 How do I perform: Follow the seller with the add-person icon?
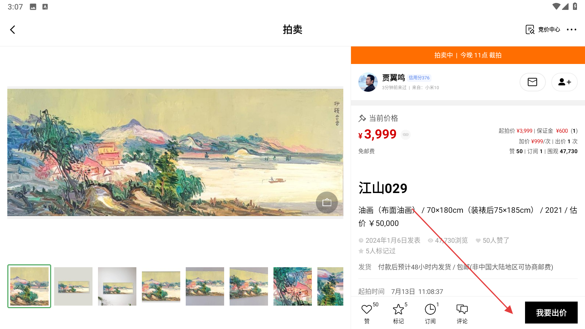[x=564, y=82]
